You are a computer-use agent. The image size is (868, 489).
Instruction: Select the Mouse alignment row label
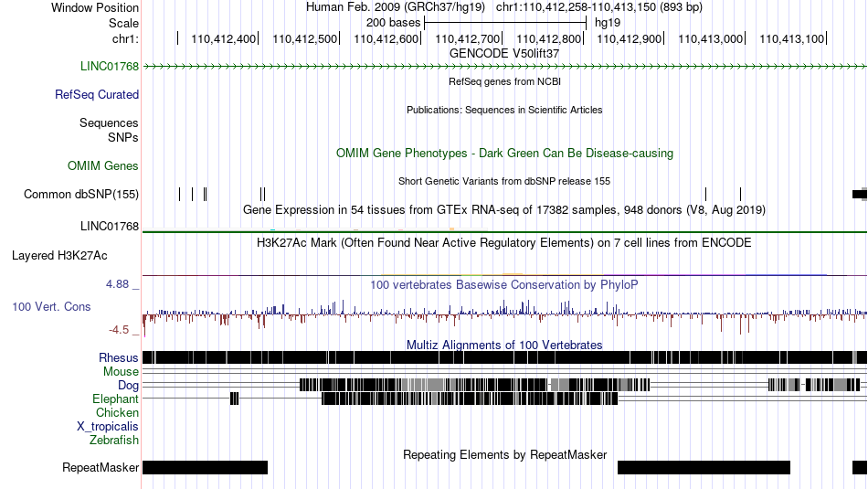[121, 372]
